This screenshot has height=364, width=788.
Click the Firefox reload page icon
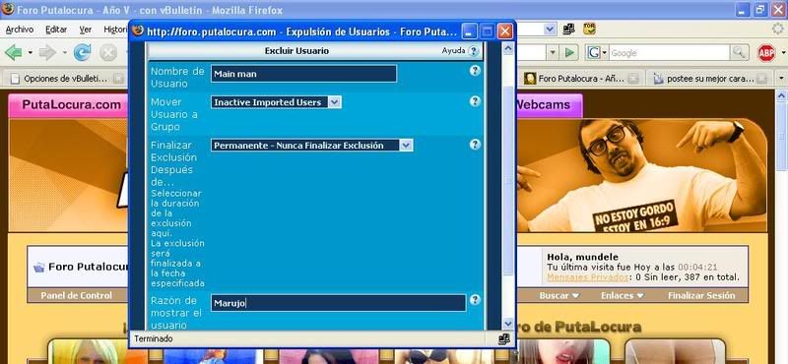(x=82, y=52)
